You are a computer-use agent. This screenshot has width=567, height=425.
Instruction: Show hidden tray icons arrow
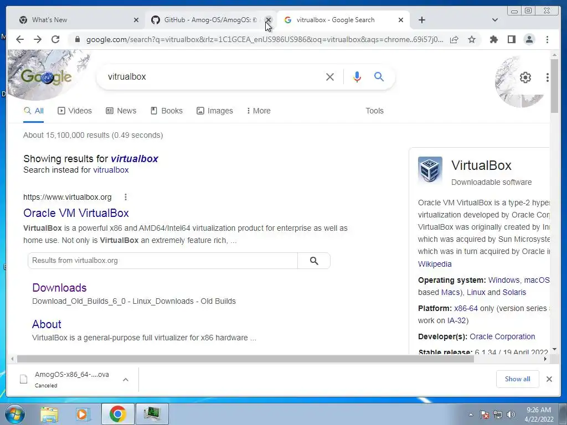[471, 414]
